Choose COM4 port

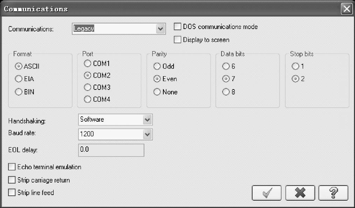(87, 99)
